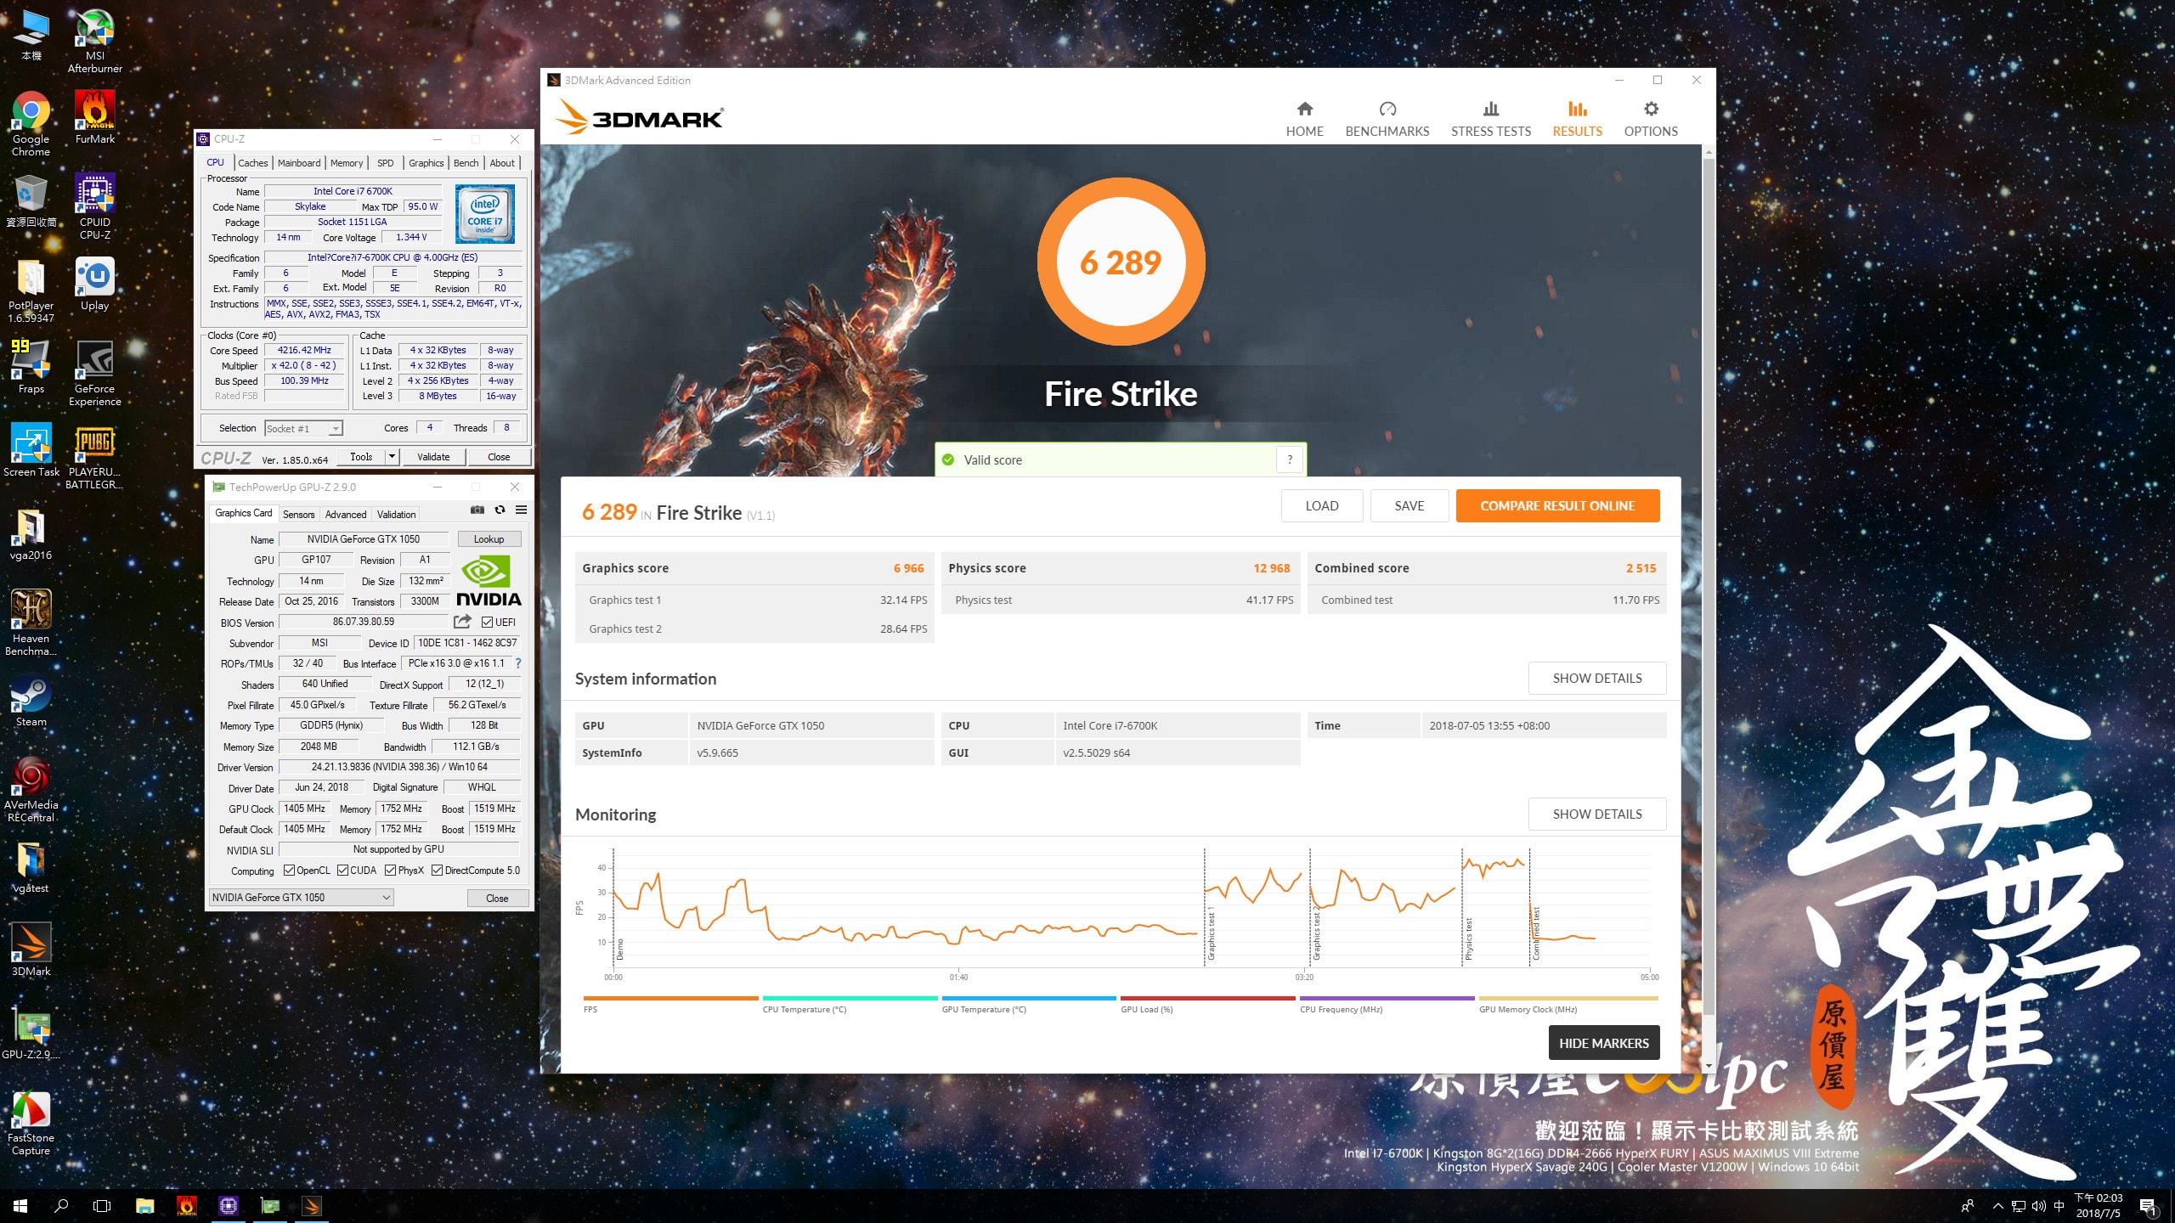This screenshot has height=1223, width=2175.
Task: Click the valid score help question mark
Action: [1290, 459]
